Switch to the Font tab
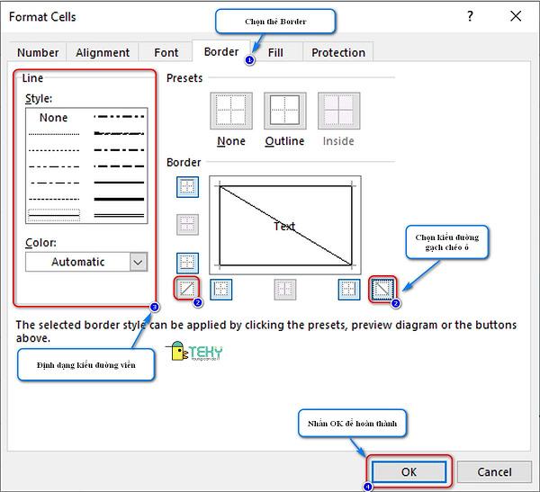The image size is (540, 492). point(166,52)
